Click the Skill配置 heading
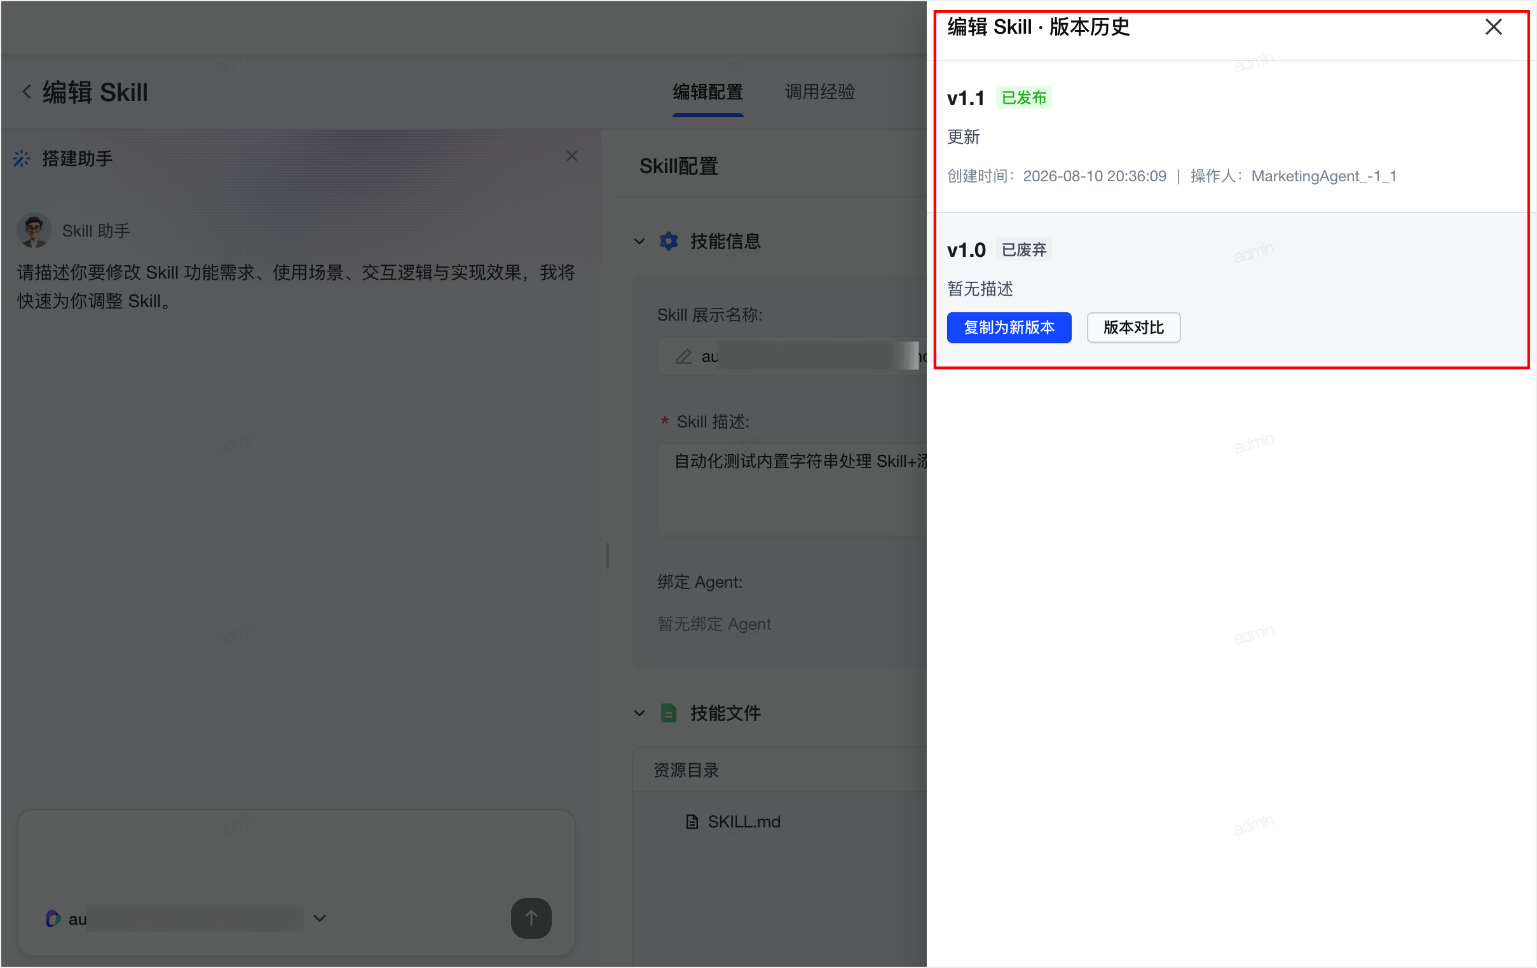The width and height of the screenshot is (1537, 968). coord(678,166)
